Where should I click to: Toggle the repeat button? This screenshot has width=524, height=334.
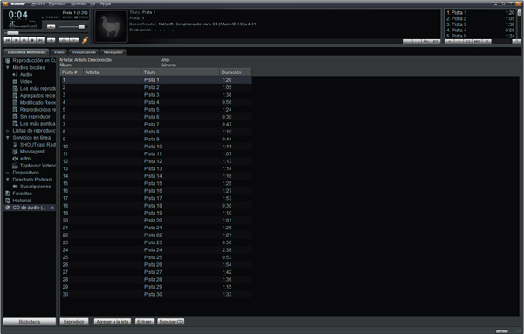click(74, 40)
